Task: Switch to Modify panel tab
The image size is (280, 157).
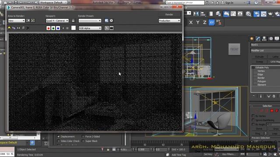Action: (x=258, y=38)
